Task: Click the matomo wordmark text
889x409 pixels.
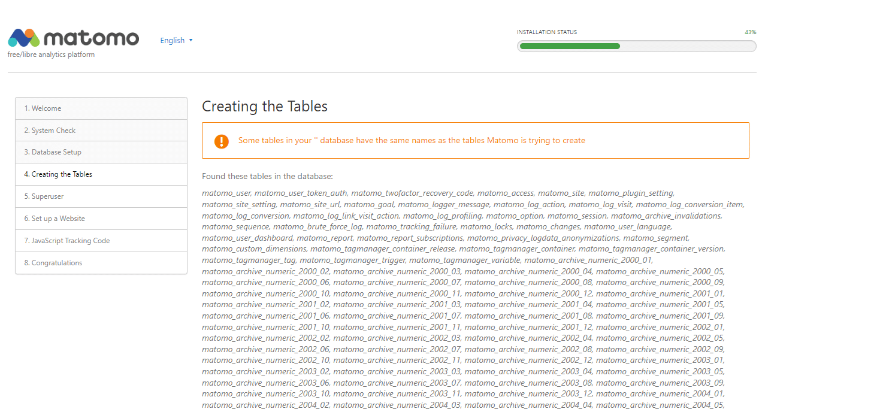Action: tap(92, 38)
